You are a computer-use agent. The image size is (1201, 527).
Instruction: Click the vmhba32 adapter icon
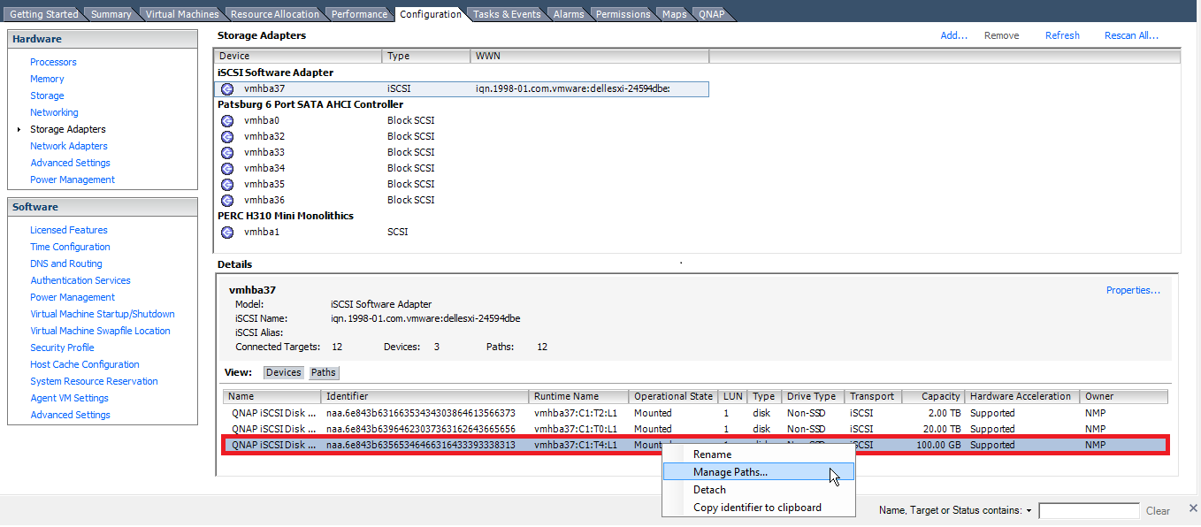pyautogui.click(x=227, y=137)
